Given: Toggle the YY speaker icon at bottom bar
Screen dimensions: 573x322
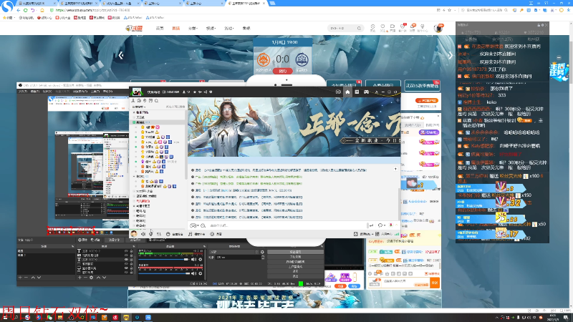Looking at the screenshot, I should 143,234.
